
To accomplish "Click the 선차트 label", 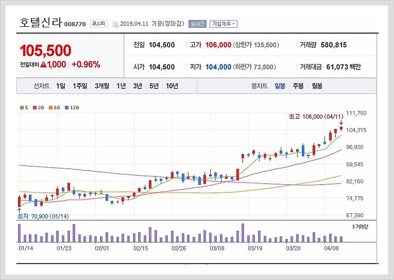I will (x=42, y=86).
